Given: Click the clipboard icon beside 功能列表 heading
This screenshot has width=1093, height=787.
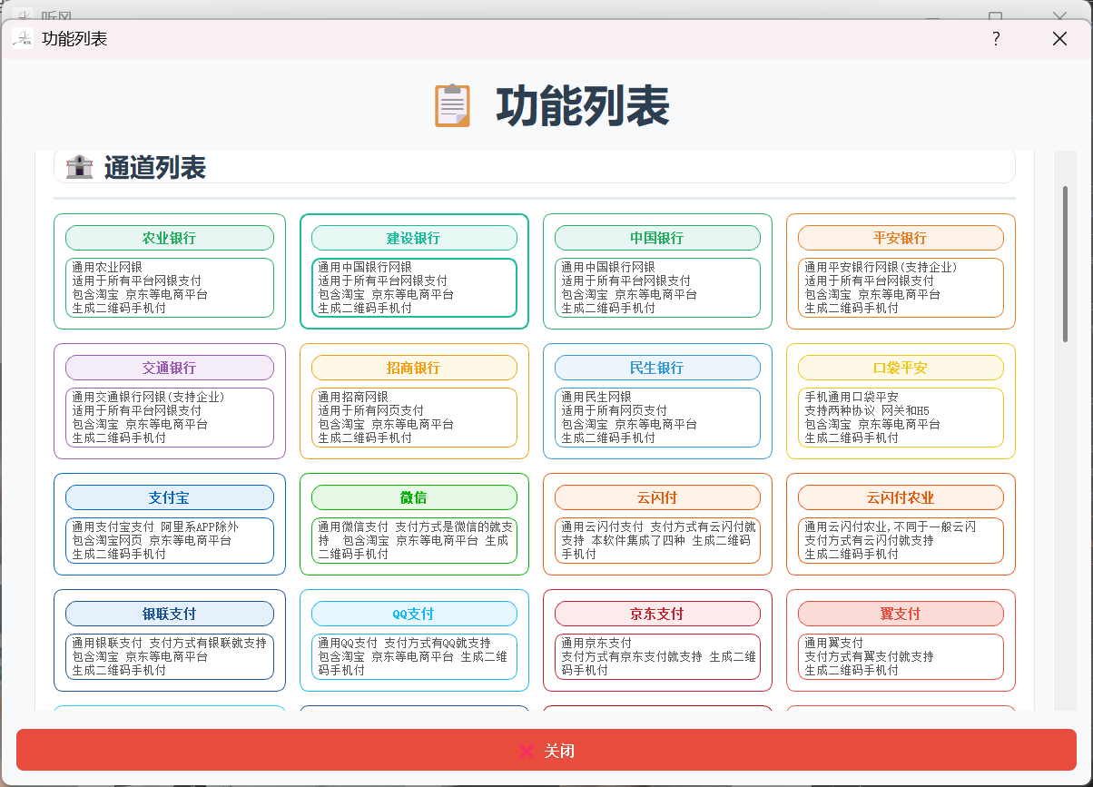Looking at the screenshot, I should pyautogui.click(x=452, y=105).
